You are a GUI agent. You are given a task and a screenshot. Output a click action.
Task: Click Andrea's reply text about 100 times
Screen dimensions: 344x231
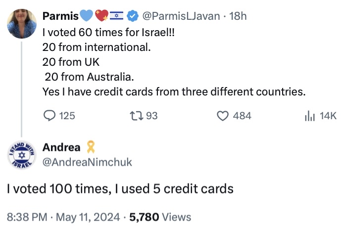(x=120, y=188)
